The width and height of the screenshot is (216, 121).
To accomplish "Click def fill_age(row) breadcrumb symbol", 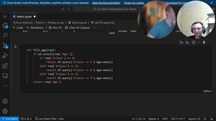I will point(103,23).
